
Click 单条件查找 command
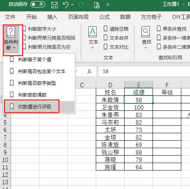pyautogui.click(x=175, y=29)
